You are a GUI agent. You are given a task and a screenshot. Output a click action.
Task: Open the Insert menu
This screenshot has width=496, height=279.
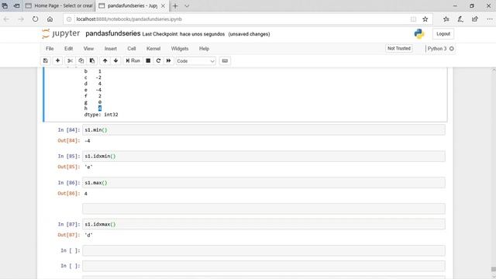111,49
